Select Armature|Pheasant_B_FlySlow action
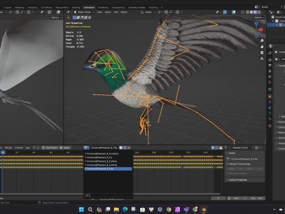This screenshot has width=285, height=214. tap(108, 161)
